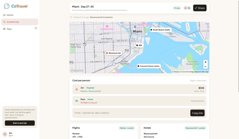Click the LoanDepot Park map pin icon

coord(107,26)
